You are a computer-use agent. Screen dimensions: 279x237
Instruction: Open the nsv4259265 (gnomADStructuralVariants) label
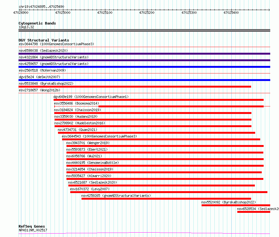[x=116, y=196]
